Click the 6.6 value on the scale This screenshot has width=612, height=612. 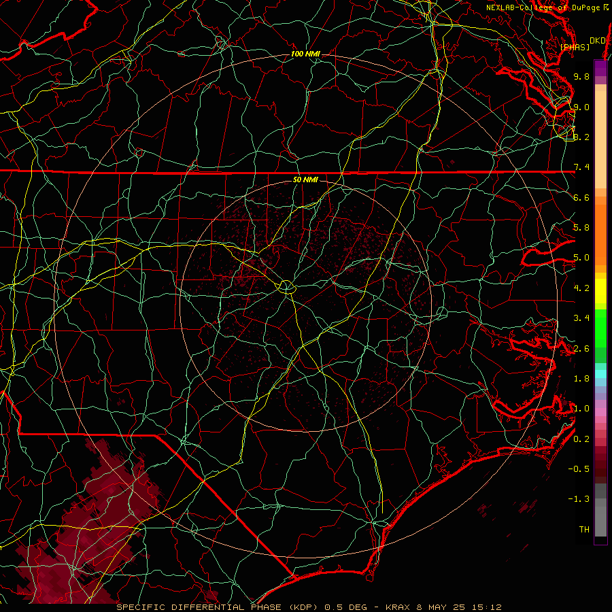tap(581, 197)
